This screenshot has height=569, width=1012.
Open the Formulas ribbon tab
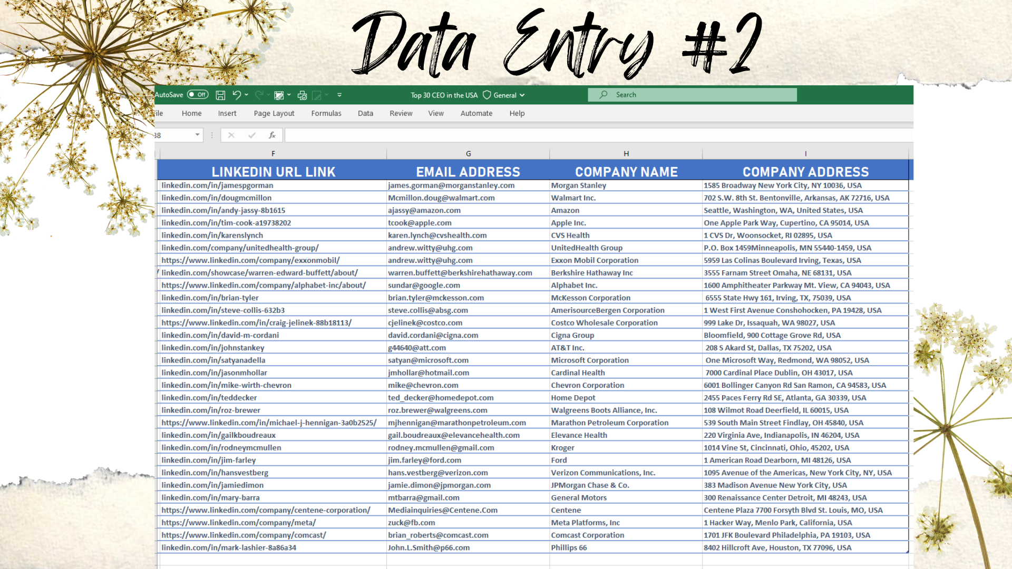[326, 113]
